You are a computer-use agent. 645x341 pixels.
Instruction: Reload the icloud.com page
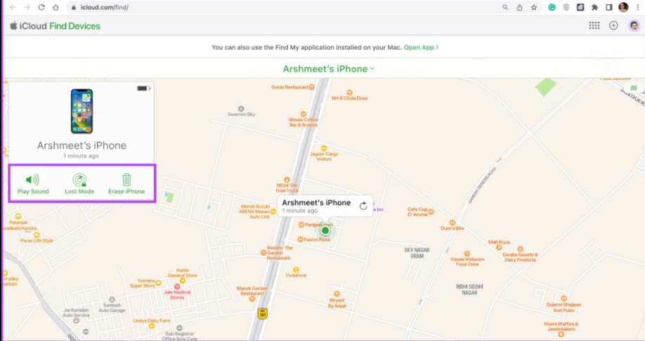41,8
